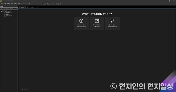Select the 윈도우 7 virtual machine
This screenshot has width=176, height=92.
point(8,14)
